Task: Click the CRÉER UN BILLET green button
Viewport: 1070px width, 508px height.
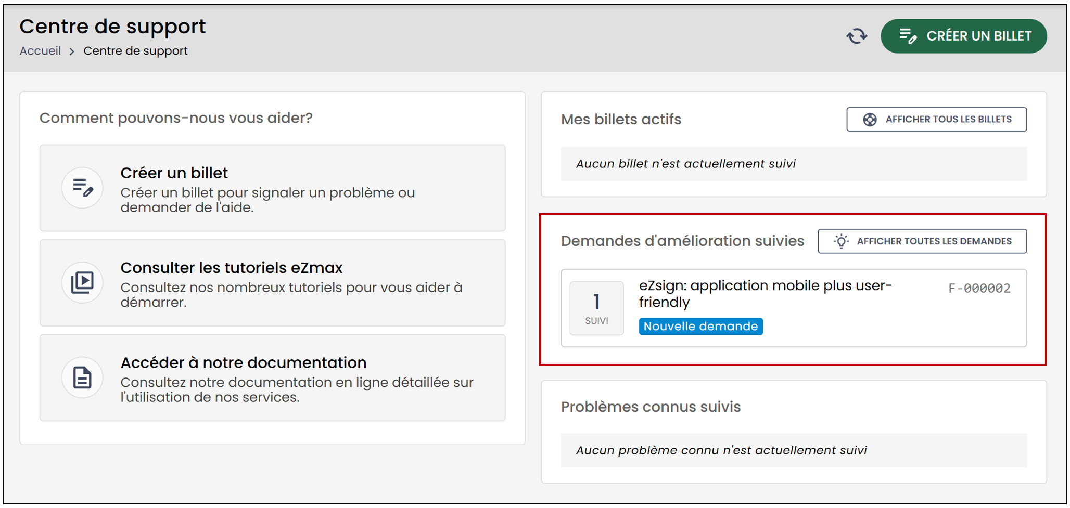Action: click(x=963, y=36)
